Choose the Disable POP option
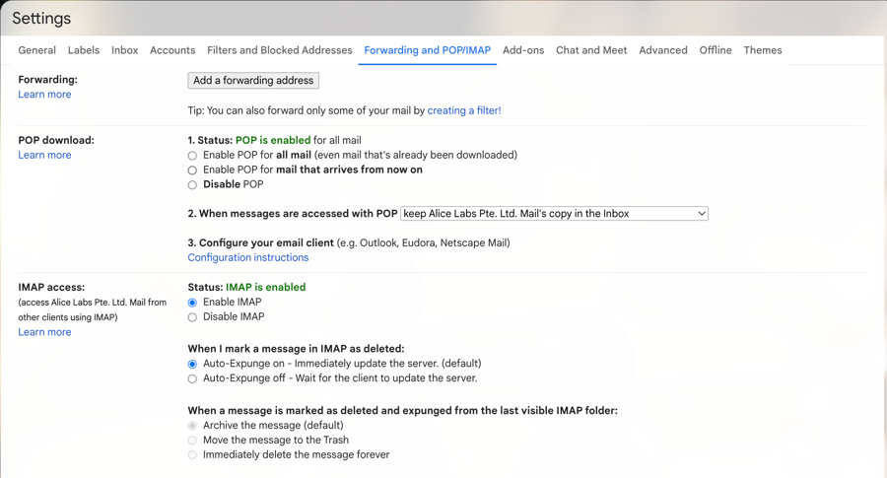Viewport: 887px width, 478px height. pyautogui.click(x=192, y=185)
